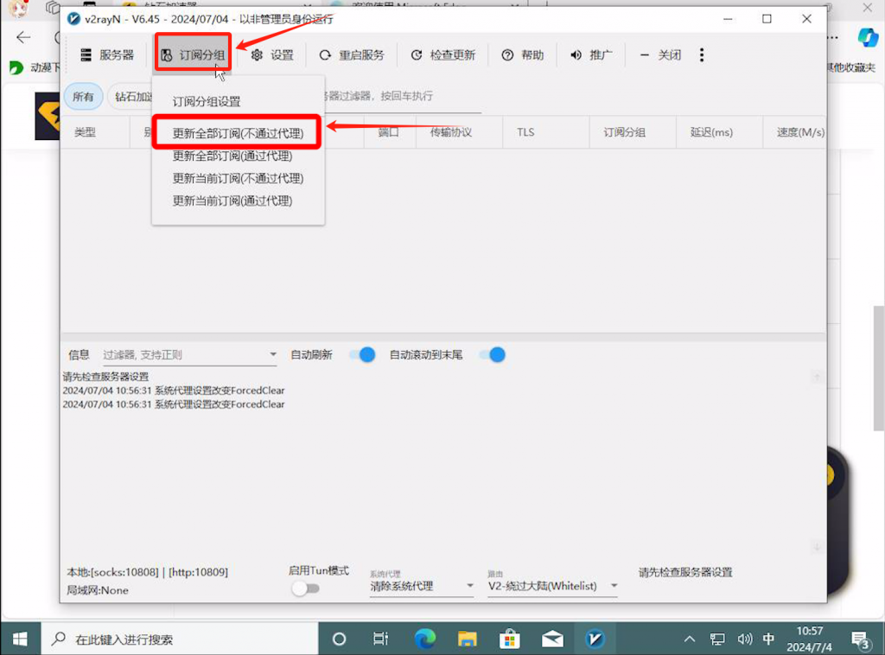
Task: Open the 服务器 servers menu
Action: tap(106, 54)
